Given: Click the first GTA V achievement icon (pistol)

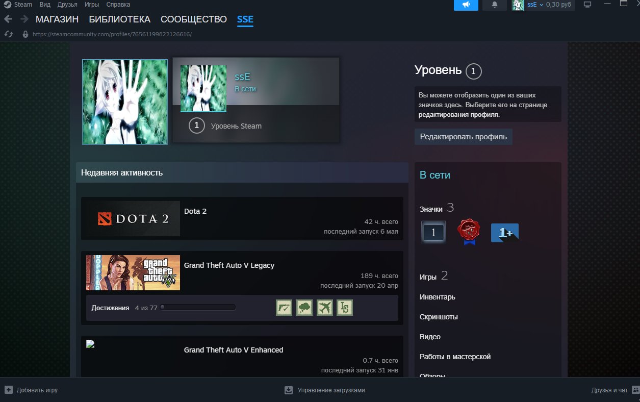Looking at the screenshot, I should (284, 308).
